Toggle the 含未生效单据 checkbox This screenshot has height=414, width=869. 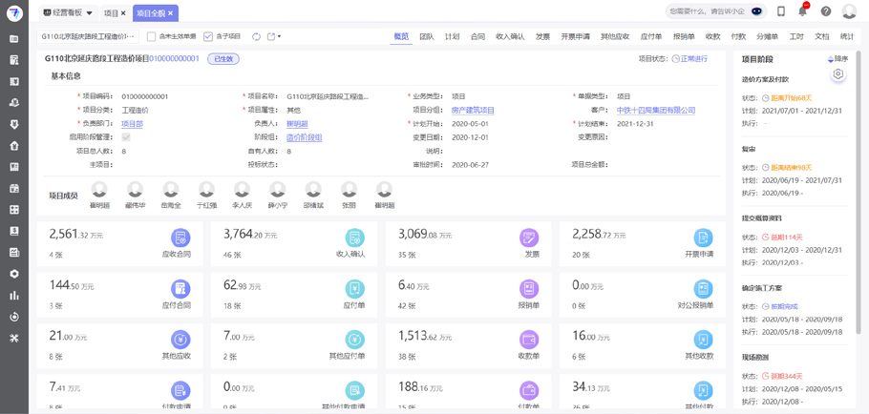pos(151,37)
